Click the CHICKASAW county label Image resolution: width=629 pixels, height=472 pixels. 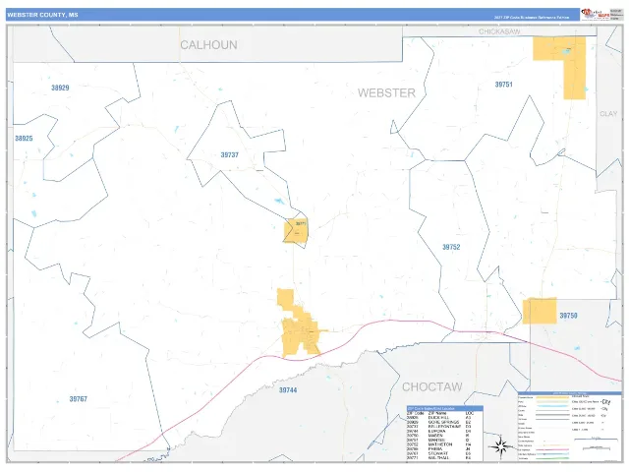point(499,31)
